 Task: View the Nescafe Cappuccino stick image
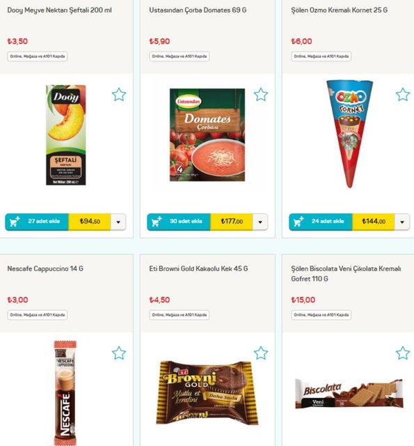[x=65, y=392]
